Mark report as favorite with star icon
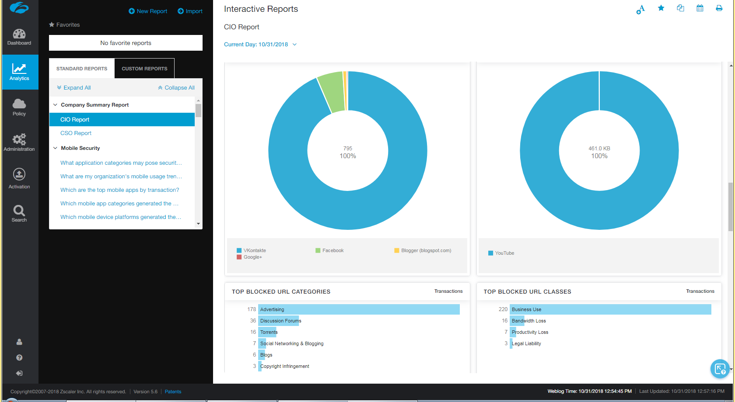Image resolution: width=735 pixels, height=402 pixels. [x=661, y=8]
